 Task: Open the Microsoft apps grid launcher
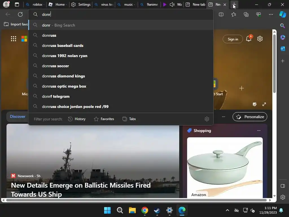pos(14,39)
